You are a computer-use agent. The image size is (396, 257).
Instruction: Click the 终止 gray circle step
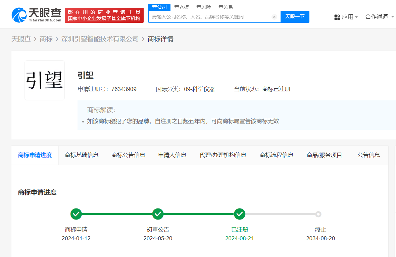point(318,214)
